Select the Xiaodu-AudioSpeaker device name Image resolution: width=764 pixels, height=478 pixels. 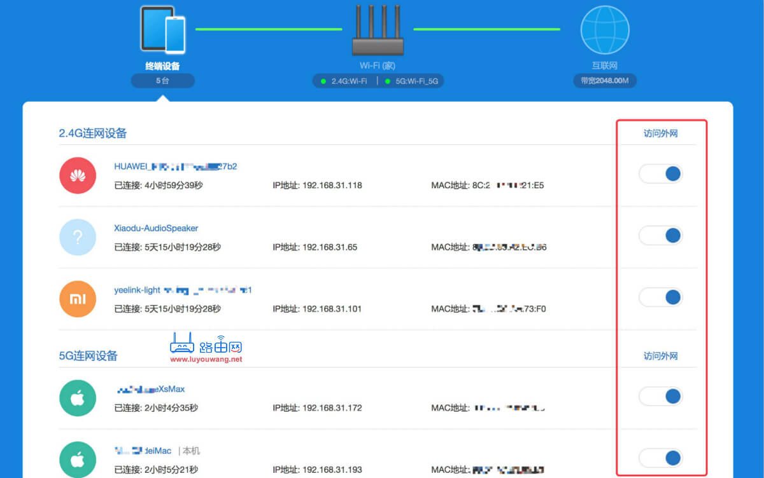(156, 228)
